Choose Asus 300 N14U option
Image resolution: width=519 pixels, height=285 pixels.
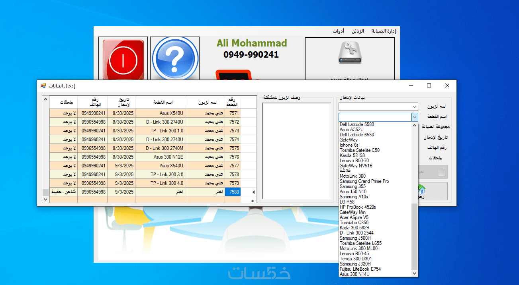pos(354,274)
